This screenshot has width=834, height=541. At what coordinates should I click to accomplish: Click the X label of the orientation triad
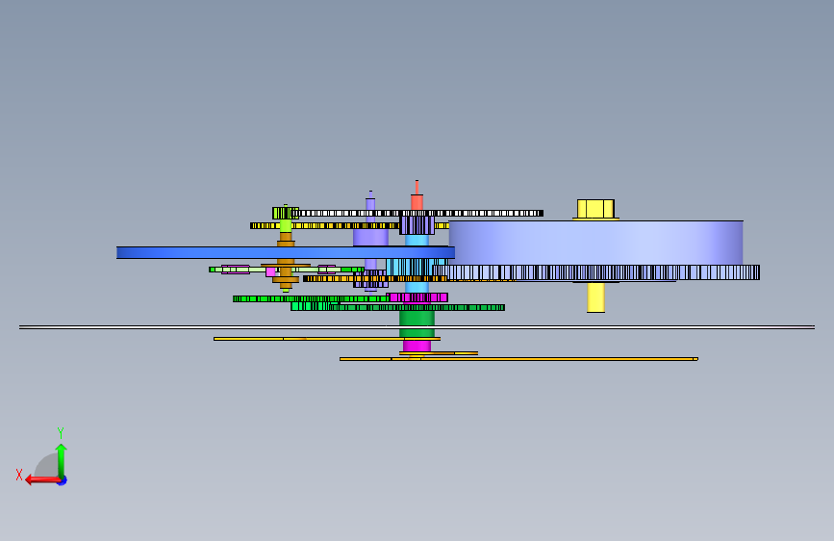tap(19, 475)
